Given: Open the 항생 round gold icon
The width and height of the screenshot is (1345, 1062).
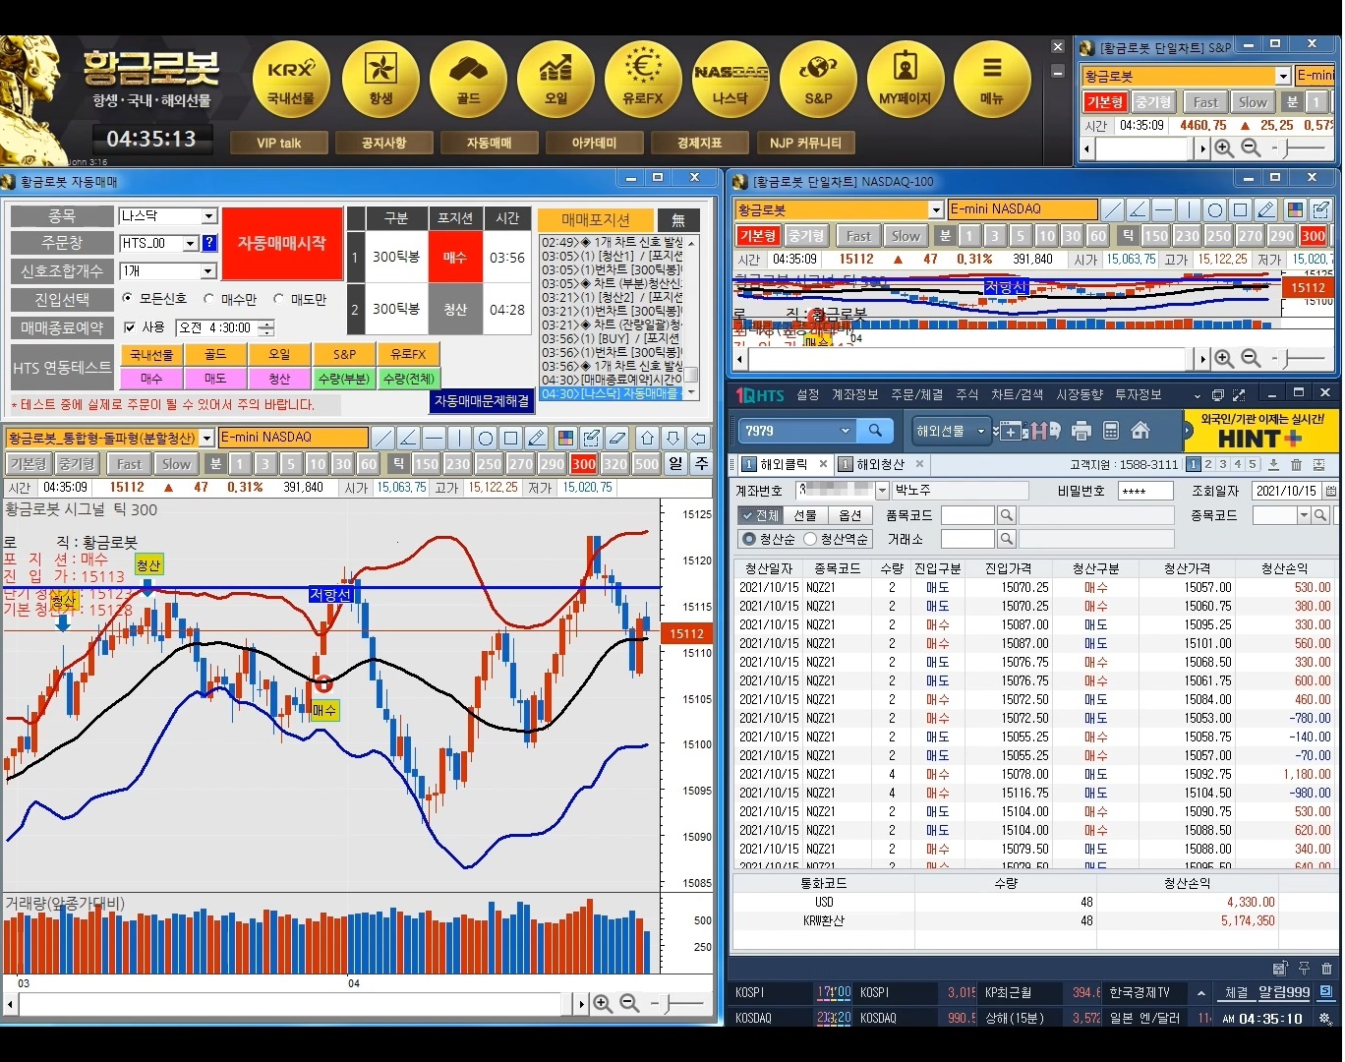Looking at the screenshot, I should 380,81.
